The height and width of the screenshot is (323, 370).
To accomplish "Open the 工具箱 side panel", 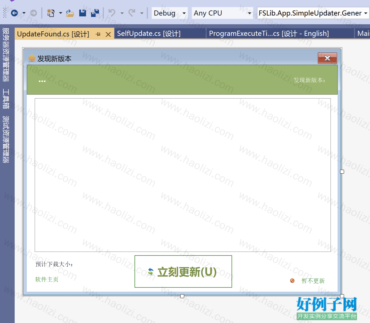I will pyautogui.click(x=6, y=99).
